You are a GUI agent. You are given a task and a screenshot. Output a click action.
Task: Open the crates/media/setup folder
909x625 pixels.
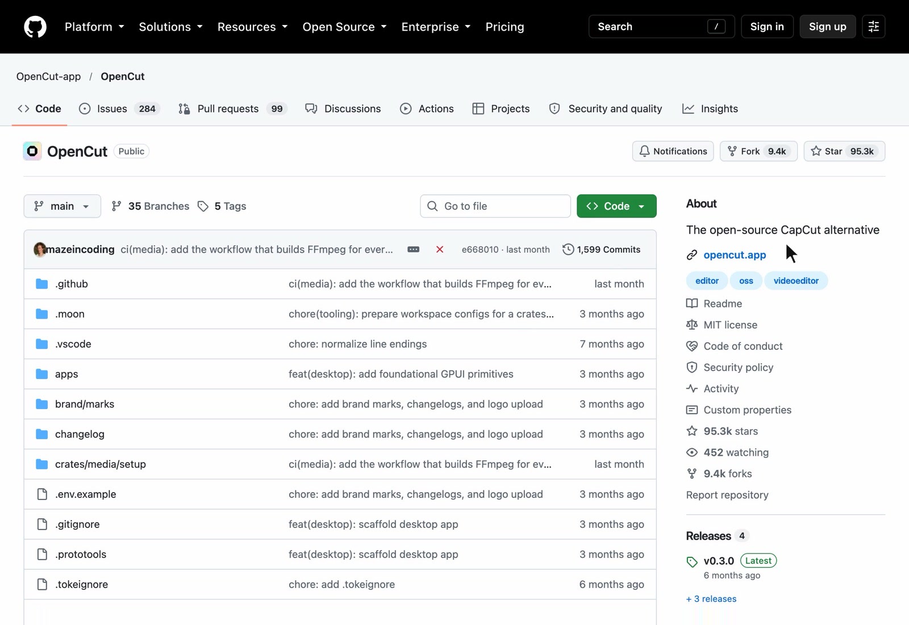101,464
